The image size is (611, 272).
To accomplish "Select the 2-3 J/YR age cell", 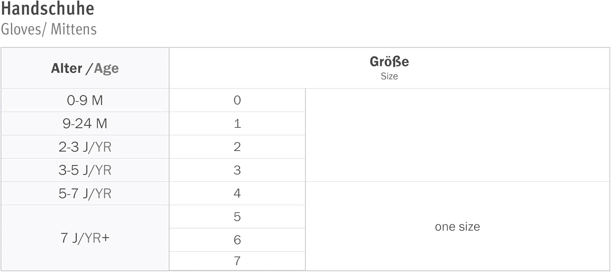I will click(85, 147).
